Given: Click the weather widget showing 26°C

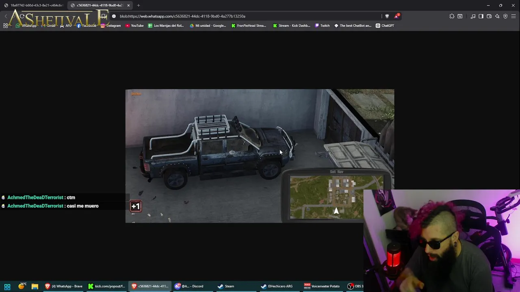Looking at the screenshot, I should coord(22,286).
